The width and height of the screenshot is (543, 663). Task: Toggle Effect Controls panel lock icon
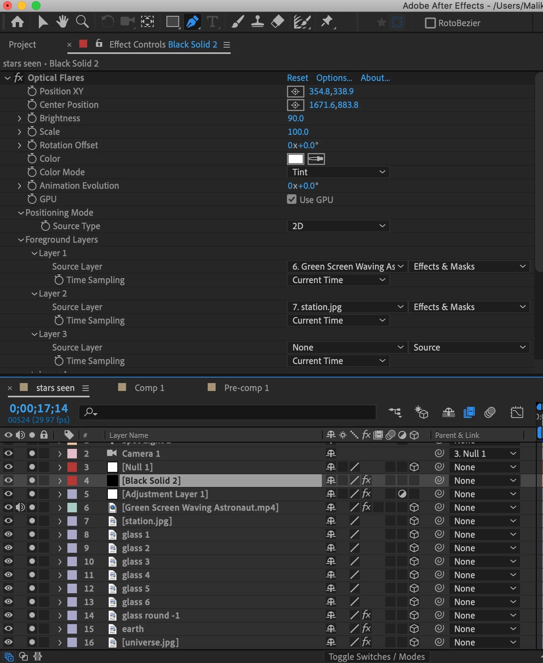(99, 43)
